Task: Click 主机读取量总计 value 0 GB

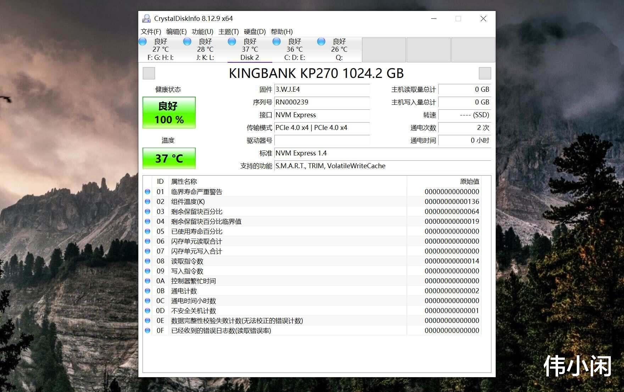Action: pyautogui.click(x=464, y=90)
